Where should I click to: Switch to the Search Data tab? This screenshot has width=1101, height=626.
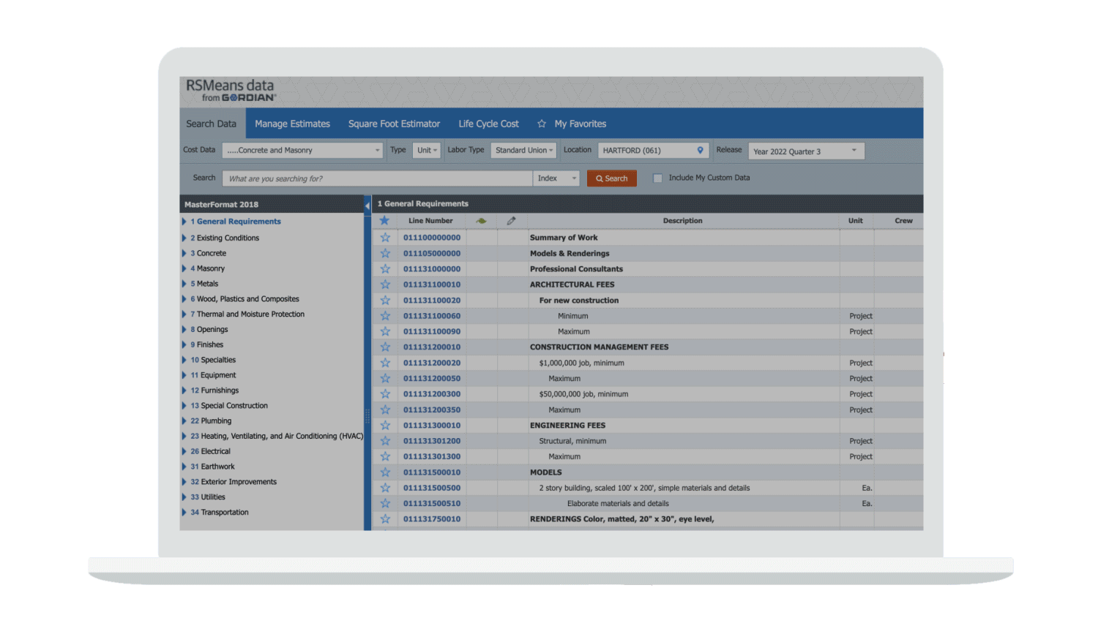click(212, 124)
